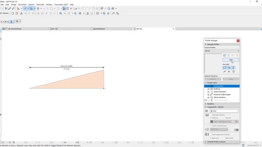Select the Various radio option
Screen dimensions: 262x147
tap(224, 118)
